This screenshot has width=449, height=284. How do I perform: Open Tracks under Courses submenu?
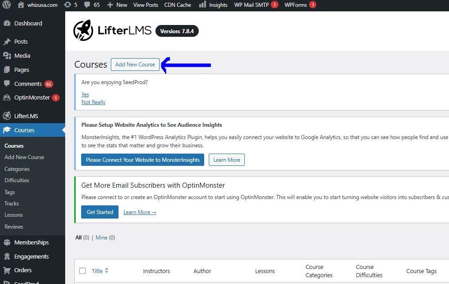[11, 204]
